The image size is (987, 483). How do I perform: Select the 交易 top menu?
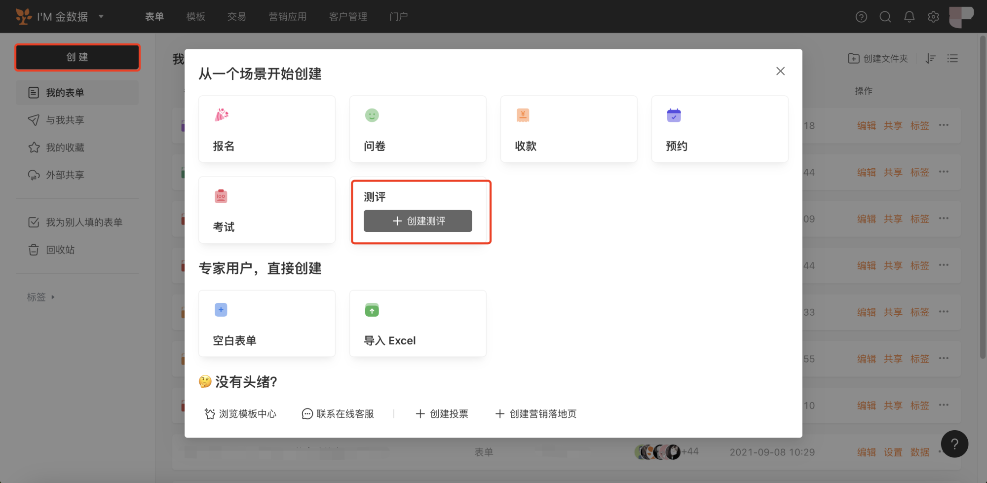coord(236,16)
